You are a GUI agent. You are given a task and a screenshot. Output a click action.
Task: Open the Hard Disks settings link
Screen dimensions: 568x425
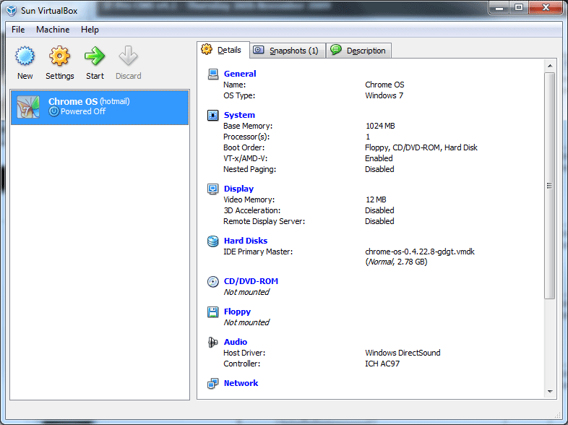[246, 241]
